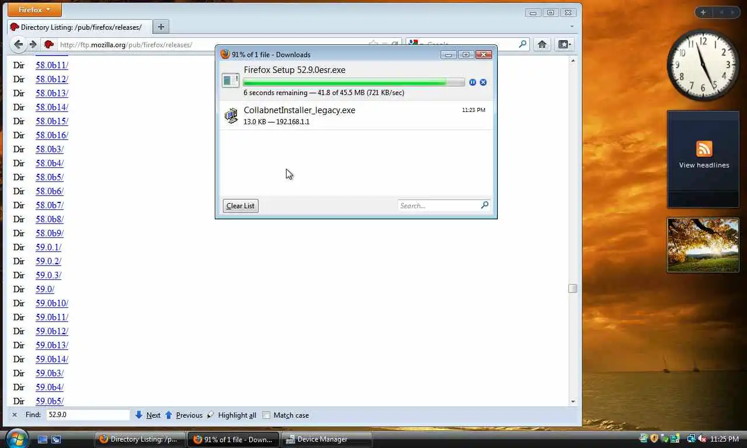Open a new tab with plus button
This screenshot has width=747, height=448.
[161, 26]
